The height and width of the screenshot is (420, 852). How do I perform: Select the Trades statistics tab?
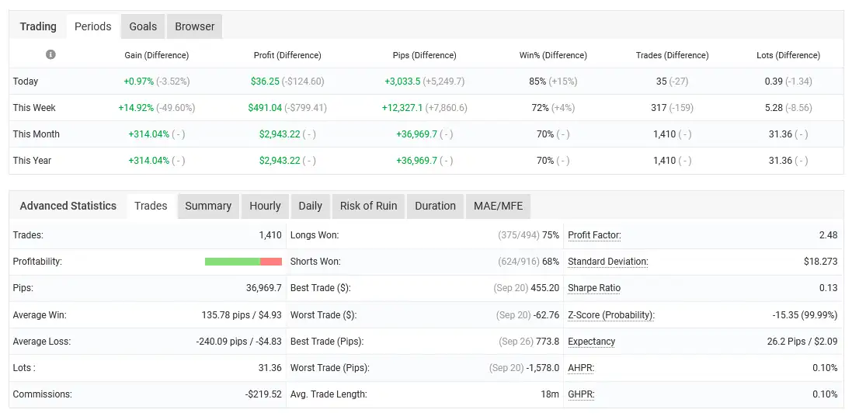[x=151, y=206]
